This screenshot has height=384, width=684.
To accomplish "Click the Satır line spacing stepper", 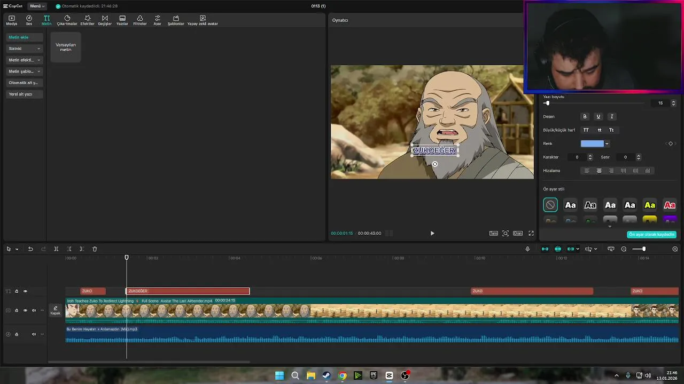I will tap(638, 157).
